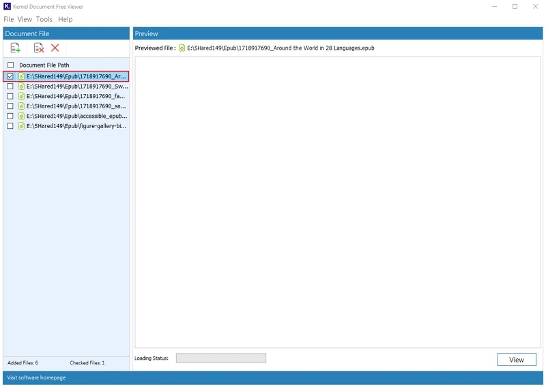546x387 pixels.
Task: Click the Preview panel header
Action: pyautogui.click(x=338, y=34)
